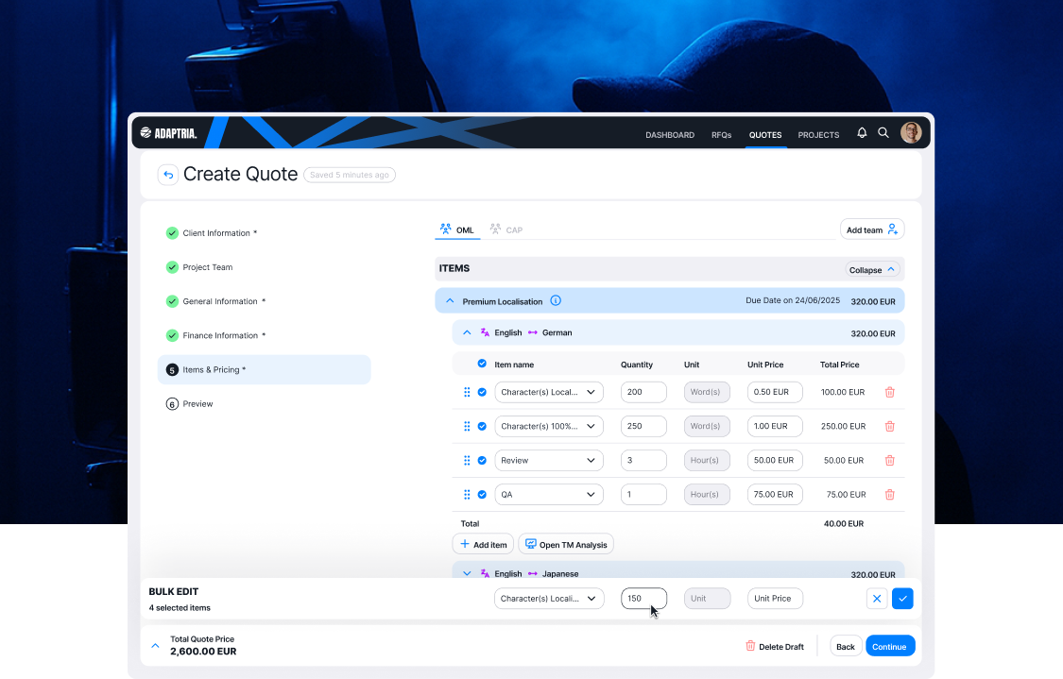Click the quantity field showing 250
The image size is (1063, 679).
click(643, 426)
